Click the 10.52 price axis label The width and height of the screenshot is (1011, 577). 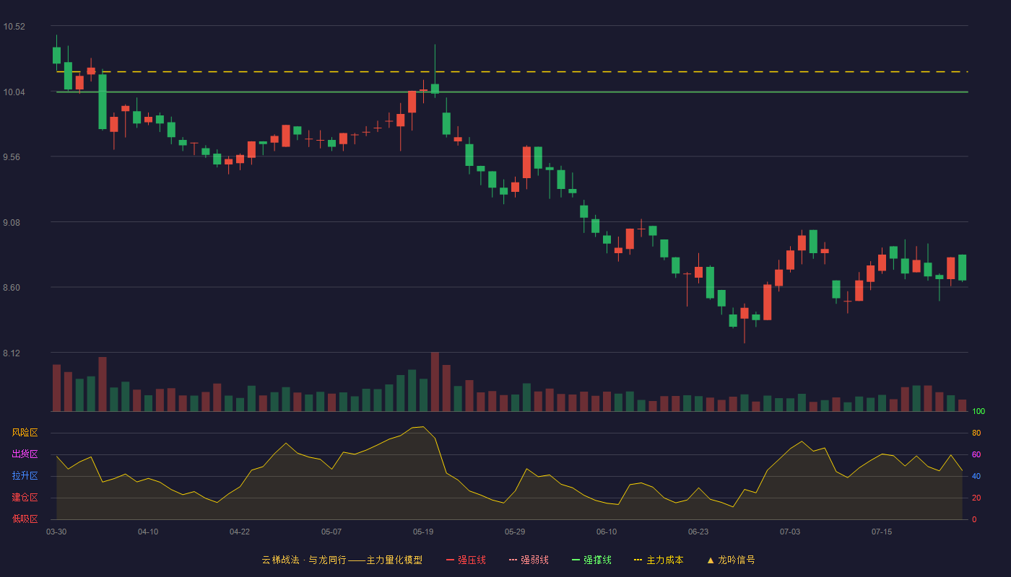14,27
